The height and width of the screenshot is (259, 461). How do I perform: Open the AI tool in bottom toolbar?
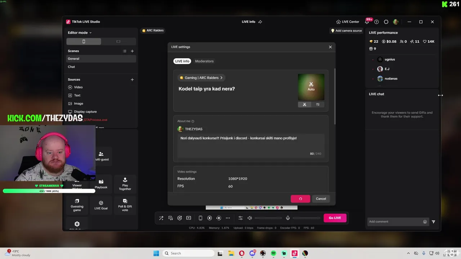point(179,218)
